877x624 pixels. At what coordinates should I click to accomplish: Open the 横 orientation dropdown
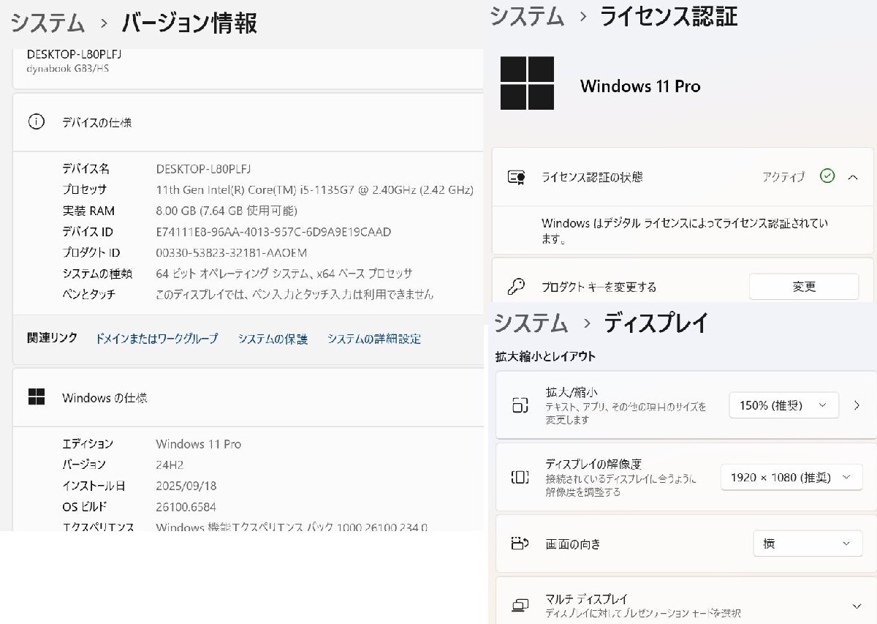pos(808,544)
